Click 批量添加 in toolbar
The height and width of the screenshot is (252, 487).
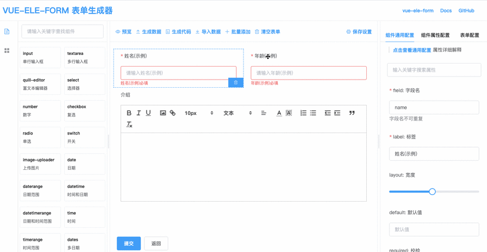pyautogui.click(x=238, y=32)
